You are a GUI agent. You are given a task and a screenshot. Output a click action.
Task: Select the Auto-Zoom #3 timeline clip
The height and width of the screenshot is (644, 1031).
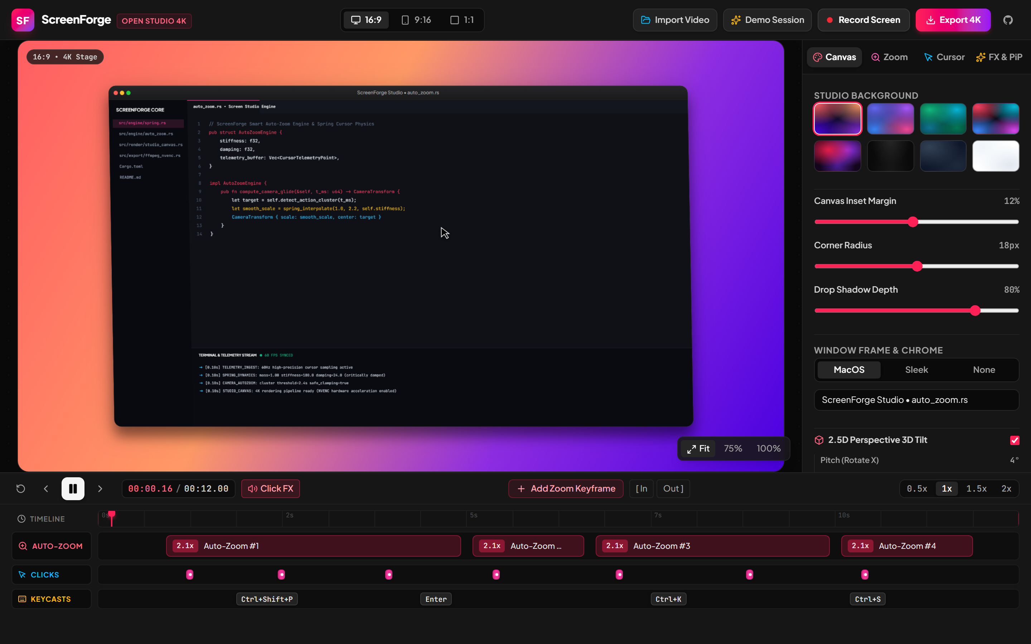tap(712, 546)
